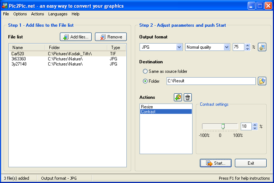This screenshot has height=183, width=274.
Task: Browse for the destination folder icon
Action: coord(262,81)
